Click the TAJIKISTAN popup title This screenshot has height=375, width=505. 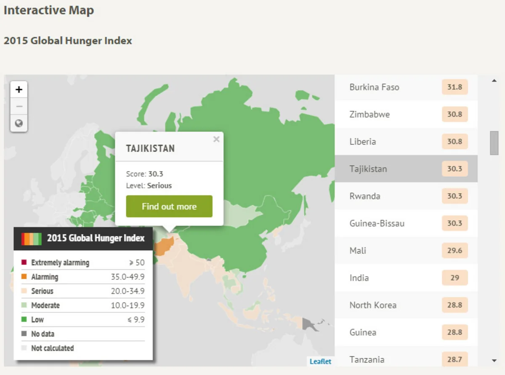coord(150,149)
